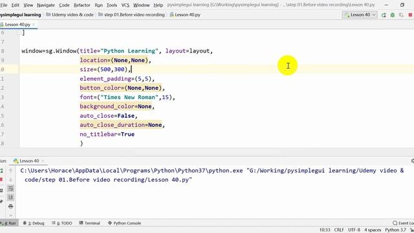Toggle scroll to end of console
Viewport: 414px width, 233px height.
[10, 197]
